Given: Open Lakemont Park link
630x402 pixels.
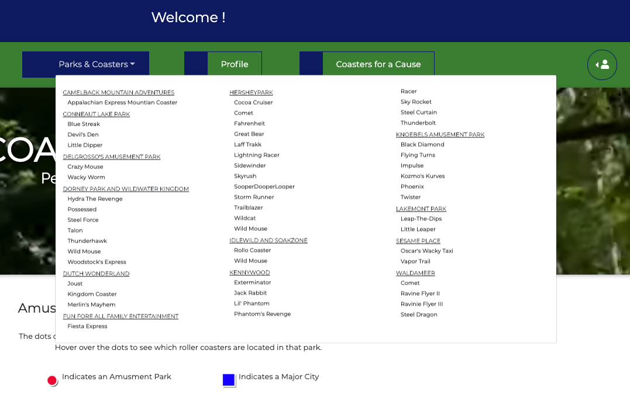Looking at the screenshot, I should (x=421, y=209).
